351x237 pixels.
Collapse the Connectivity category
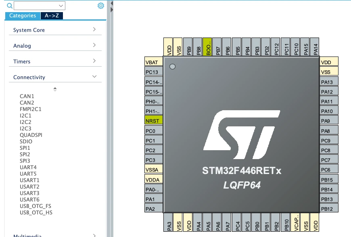[x=55, y=77]
